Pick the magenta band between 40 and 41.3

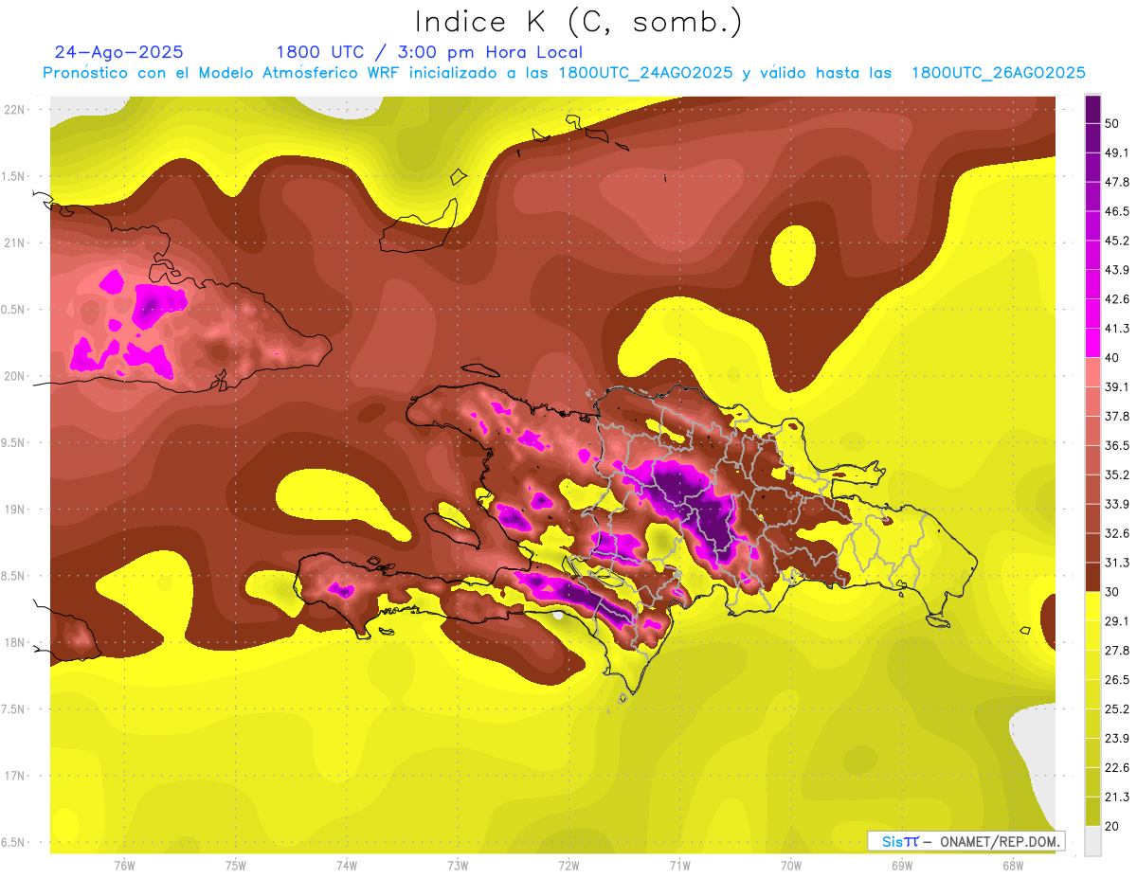[x=1092, y=343]
